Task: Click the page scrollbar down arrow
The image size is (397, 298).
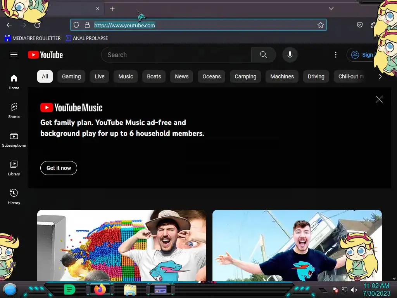Action: 394,279
